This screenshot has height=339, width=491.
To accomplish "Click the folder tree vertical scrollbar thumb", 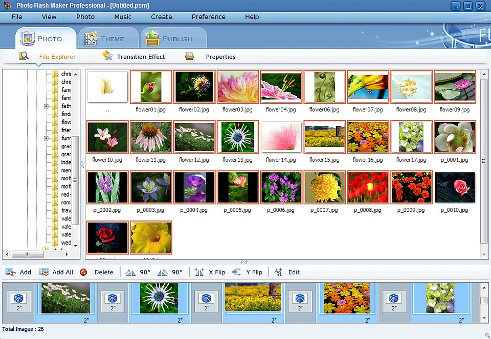I will pos(75,179).
